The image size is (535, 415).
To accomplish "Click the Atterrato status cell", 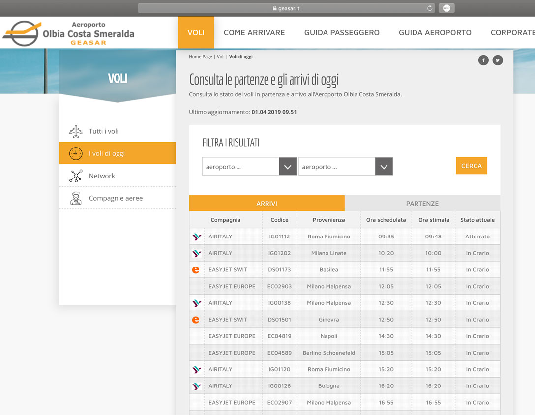I will (x=477, y=237).
